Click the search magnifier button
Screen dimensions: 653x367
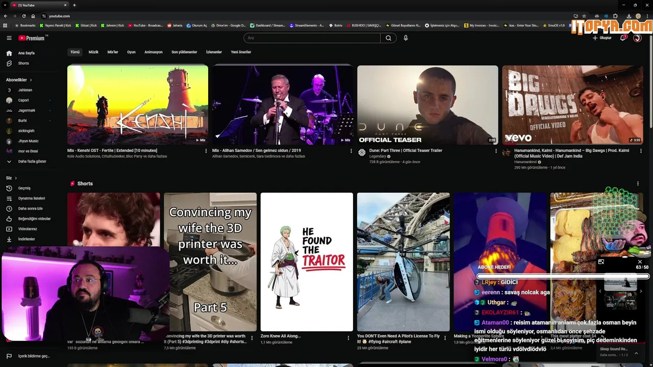click(388, 38)
